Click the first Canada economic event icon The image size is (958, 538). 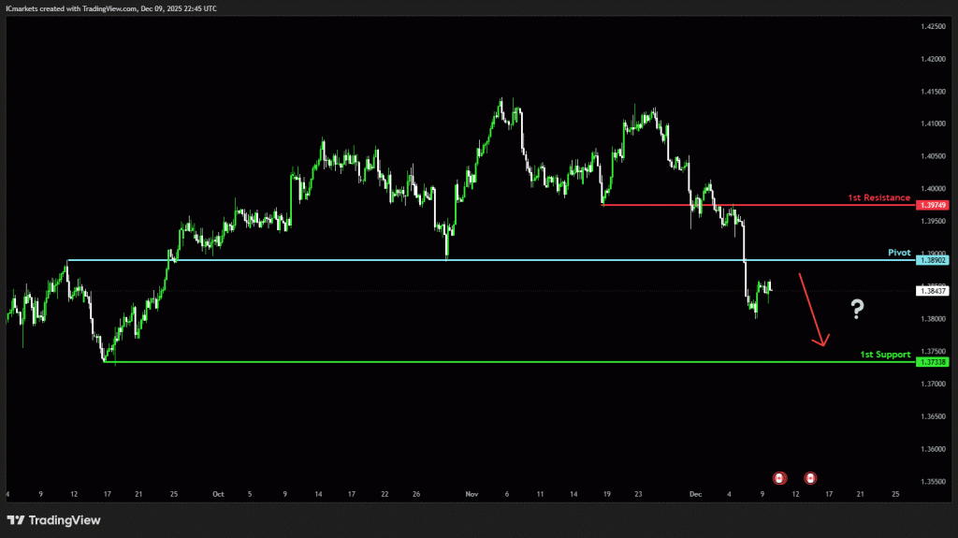tap(779, 477)
